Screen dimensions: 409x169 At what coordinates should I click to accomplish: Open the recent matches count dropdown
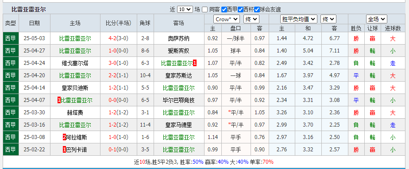(x=185, y=10)
